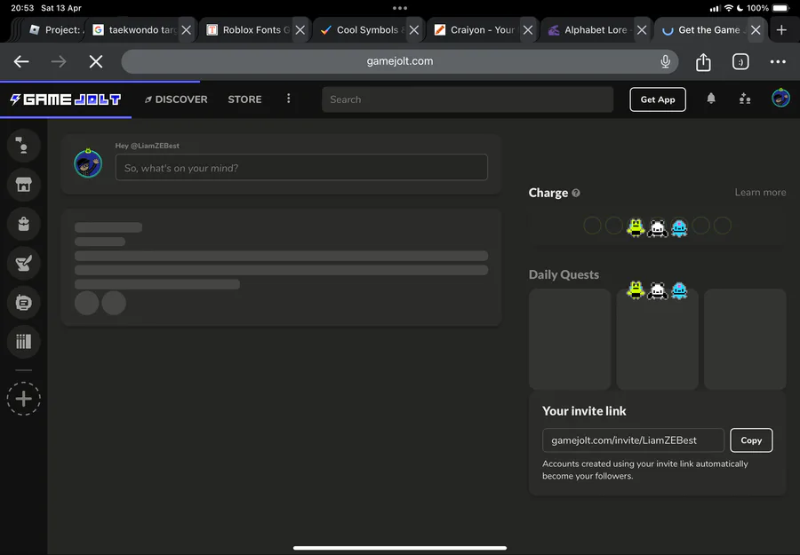Open the user avatar menu in navbar
This screenshot has height=555, width=800.
(780, 98)
